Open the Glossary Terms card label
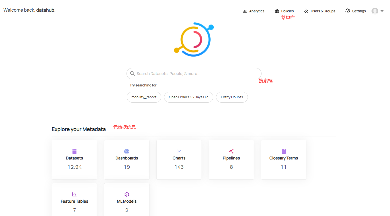This screenshot has height=216, width=390. (284, 158)
